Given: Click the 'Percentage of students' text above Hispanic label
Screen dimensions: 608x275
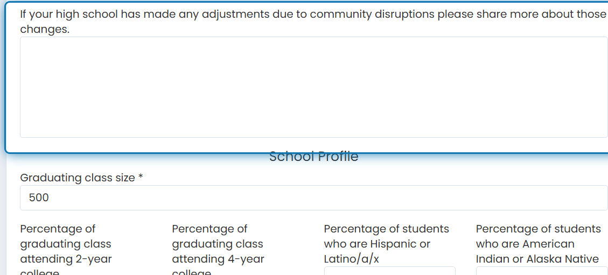Looking at the screenshot, I should [x=387, y=229].
